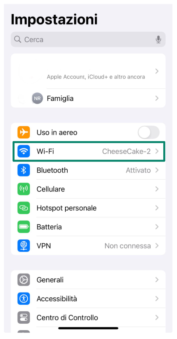Tap the NR family avatar
This screenshot has height=339, width=177.
(37, 98)
